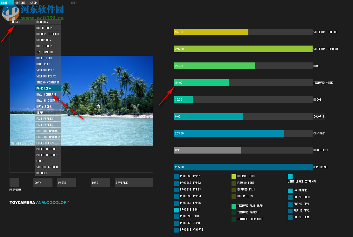Select the SEPIA preset
353x237 pixels.
[x=48, y=113]
